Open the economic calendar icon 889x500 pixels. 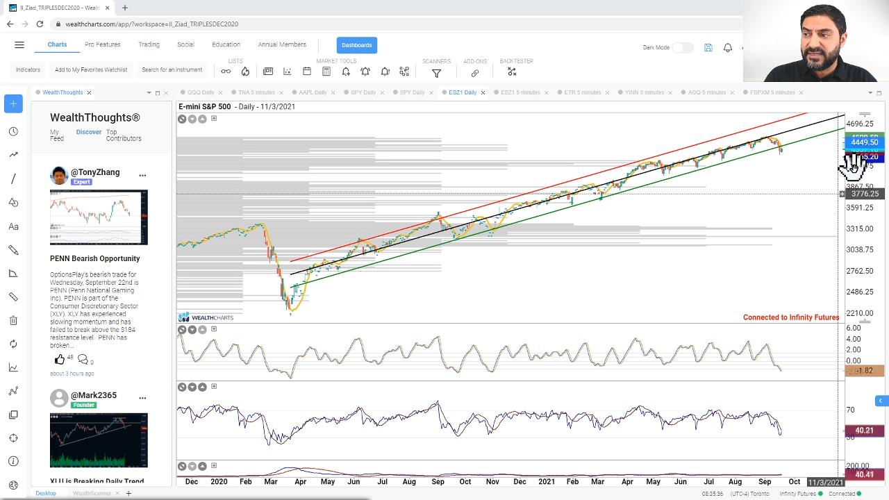tap(307, 72)
